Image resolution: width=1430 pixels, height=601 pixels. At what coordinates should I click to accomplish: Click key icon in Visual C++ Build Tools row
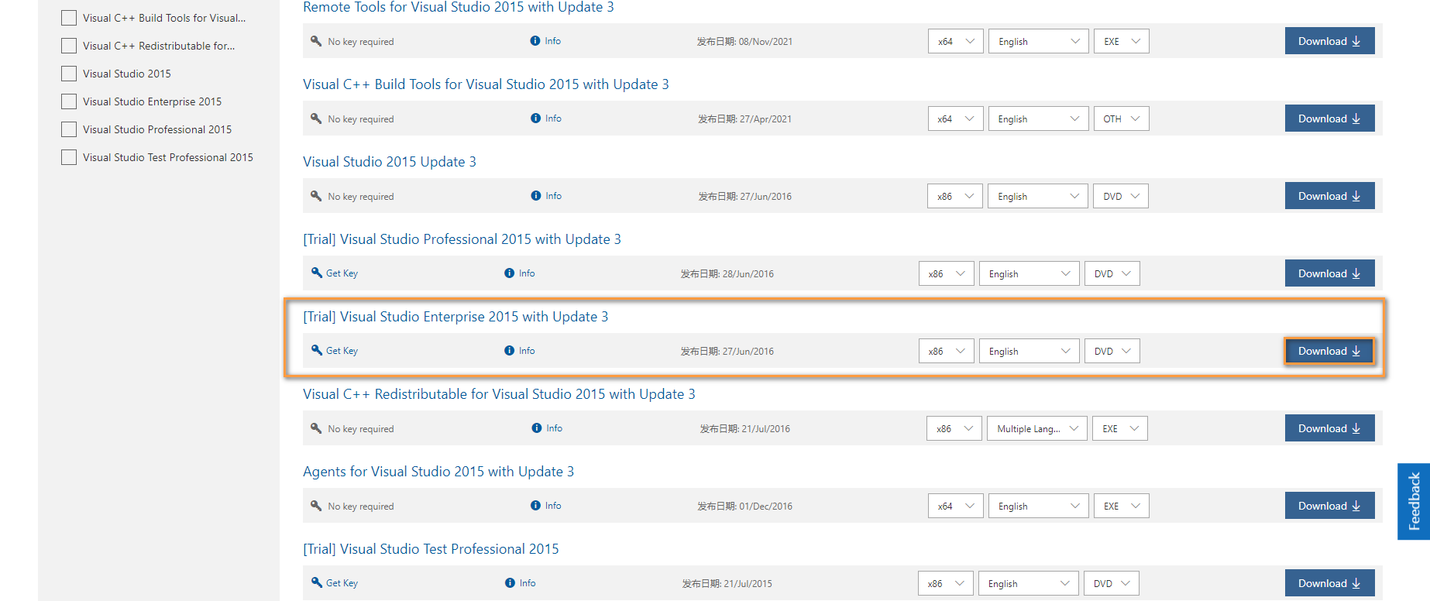[x=316, y=118]
